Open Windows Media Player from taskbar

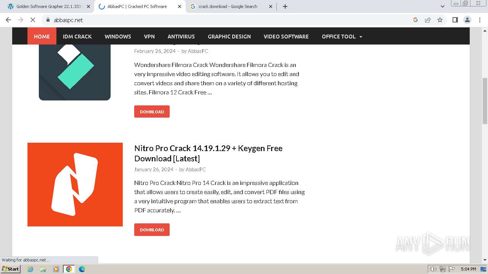click(x=56, y=269)
